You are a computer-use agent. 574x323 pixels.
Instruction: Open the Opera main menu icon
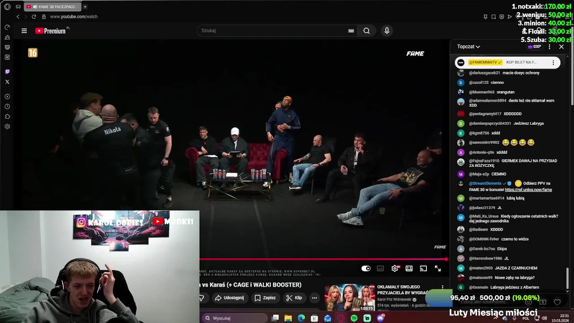(x=7, y=7)
